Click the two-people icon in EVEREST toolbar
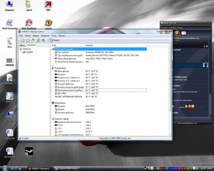 click(x=43, y=40)
